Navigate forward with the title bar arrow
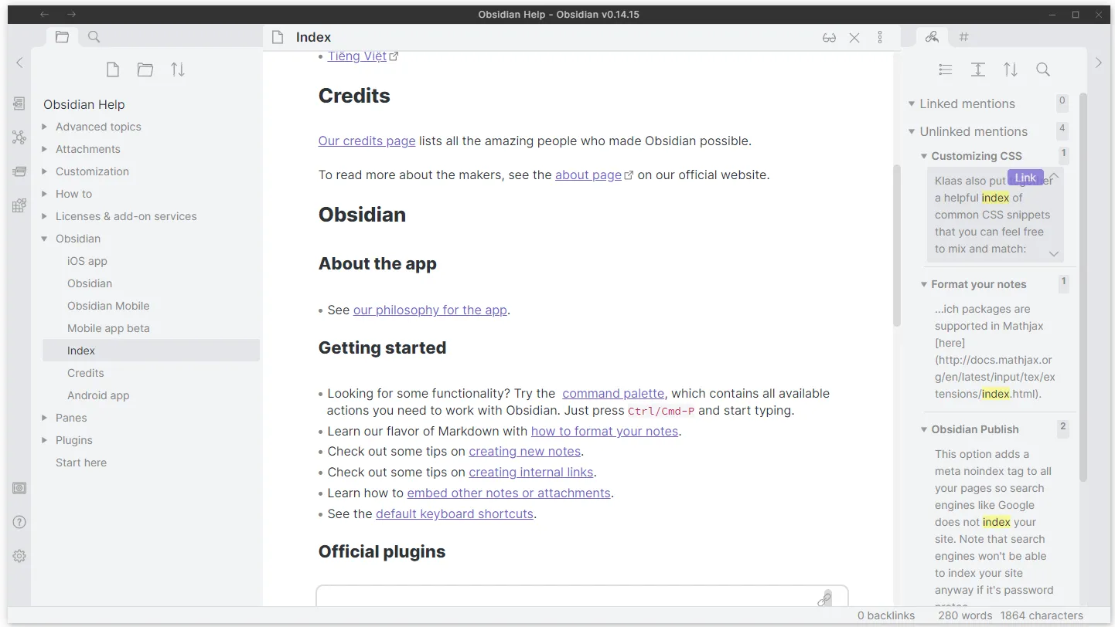The width and height of the screenshot is (1115, 627). 71,15
